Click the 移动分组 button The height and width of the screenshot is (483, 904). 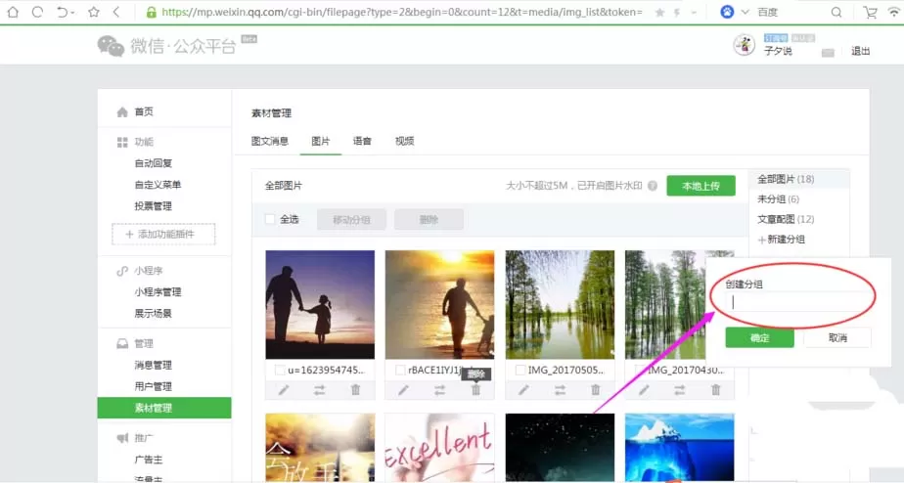[x=351, y=219]
